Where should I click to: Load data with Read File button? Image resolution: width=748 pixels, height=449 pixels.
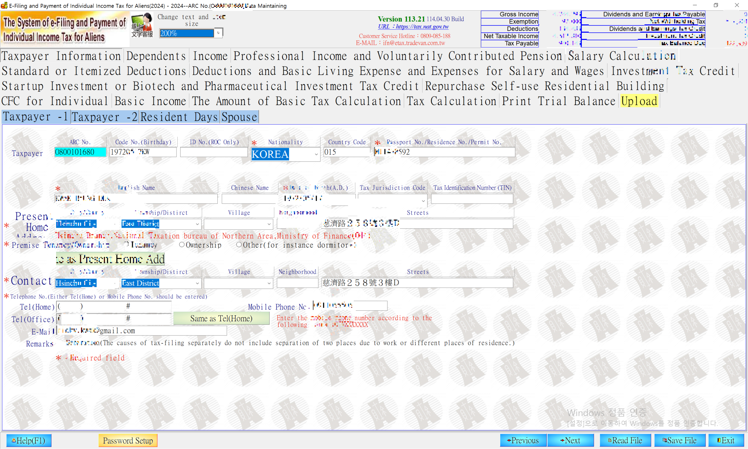click(625, 440)
